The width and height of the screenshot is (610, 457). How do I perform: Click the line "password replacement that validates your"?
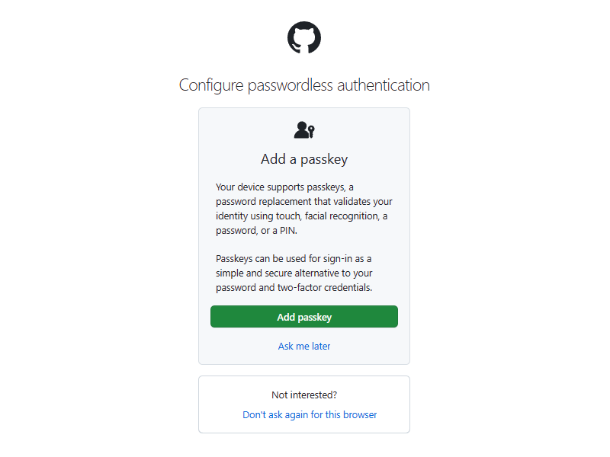304,201
